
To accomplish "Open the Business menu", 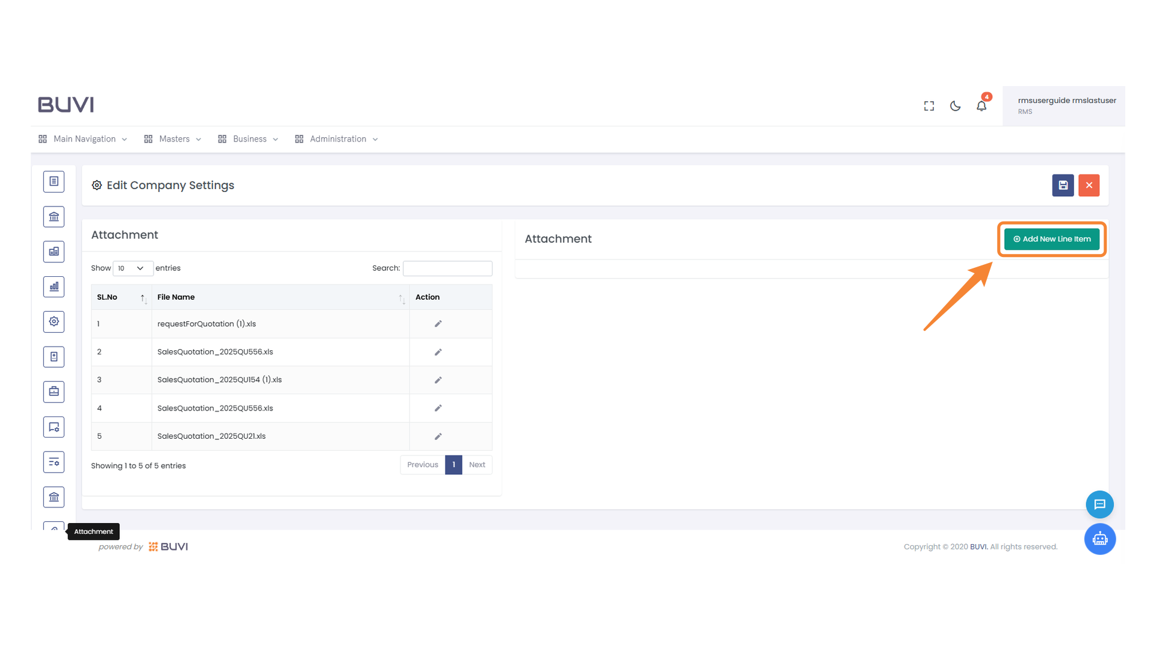I will point(249,139).
